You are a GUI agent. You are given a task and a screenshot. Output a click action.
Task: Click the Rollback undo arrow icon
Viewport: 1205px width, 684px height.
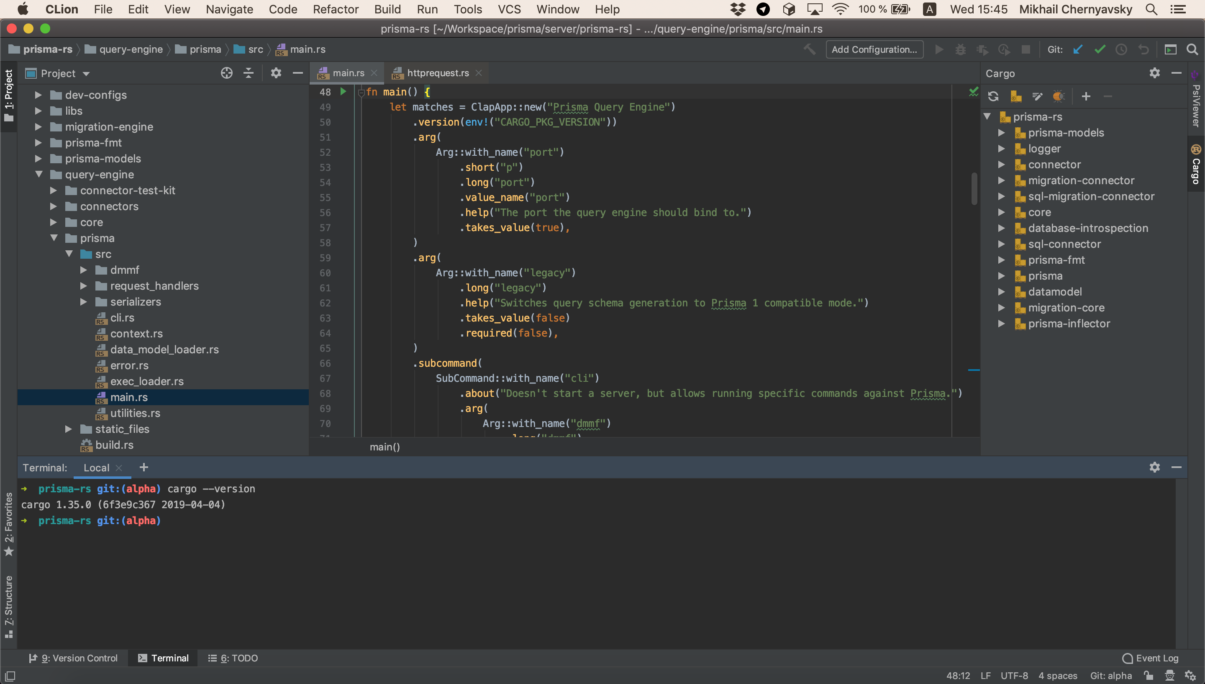(x=1144, y=49)
